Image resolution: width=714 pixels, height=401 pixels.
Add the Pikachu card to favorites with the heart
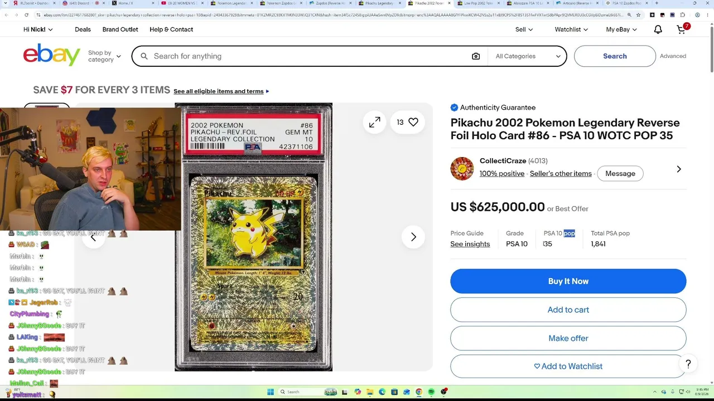coord(413,122)
